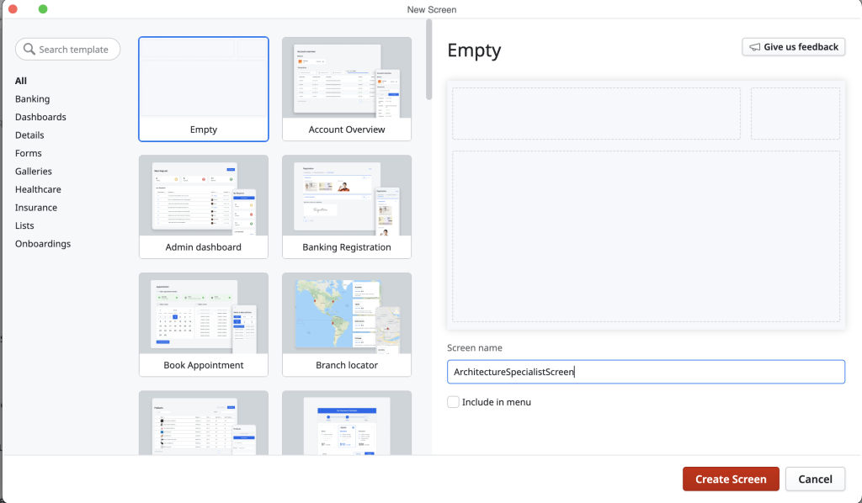The image size is (862, 503).
Task: Click the Screen name text field
Action: (646, 372)
